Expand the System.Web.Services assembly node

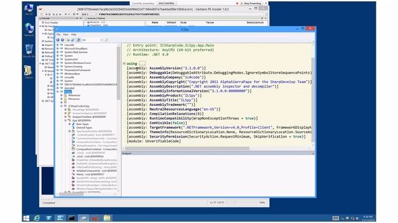click(x=58, y=52)
